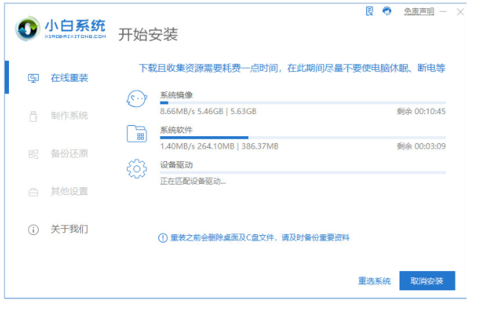The width and height of the screenshot is (481, 309).
Task: Open the 免责声明 disclaimer link
Action: pos(419,12)
